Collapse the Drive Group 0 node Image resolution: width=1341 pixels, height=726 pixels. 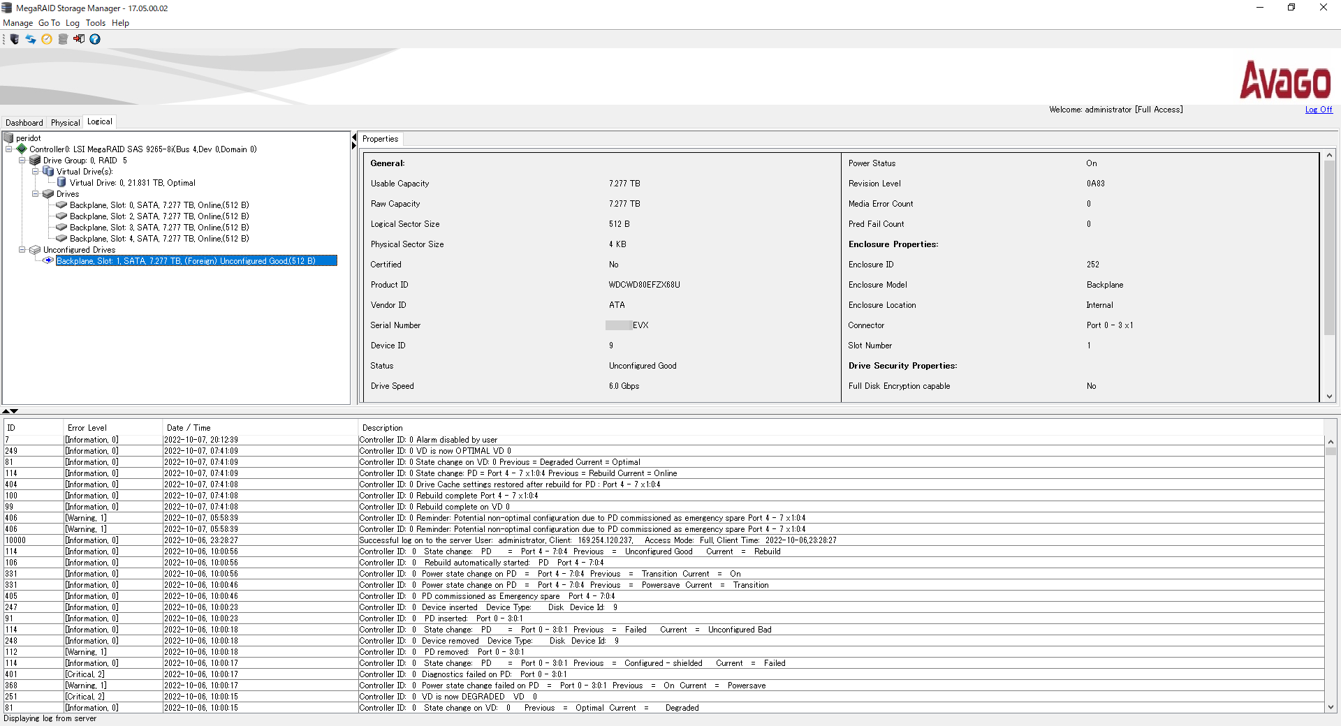coord(22,160)
